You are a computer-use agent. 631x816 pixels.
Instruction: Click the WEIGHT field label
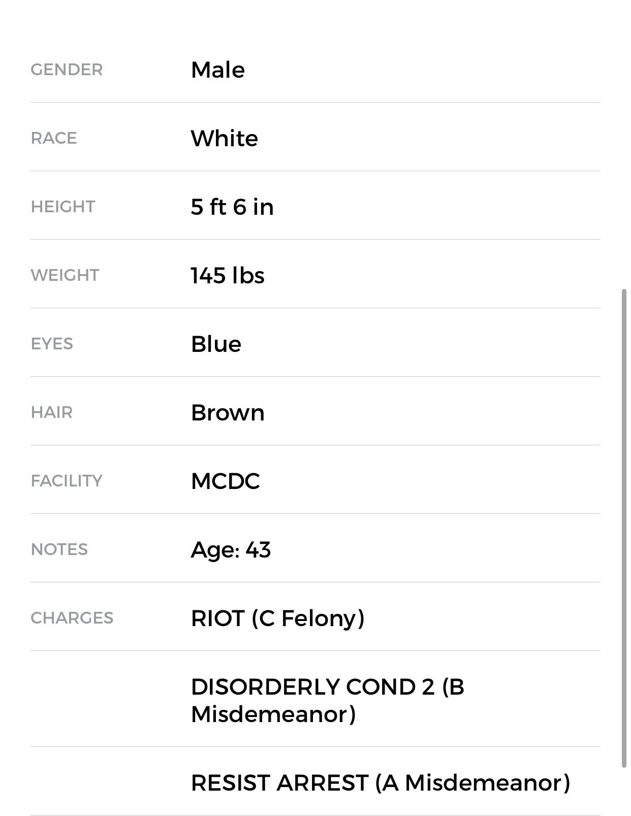tap(65, 275)
